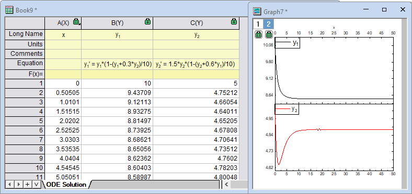Select cell with value 4.75212

tap(196, 93)
